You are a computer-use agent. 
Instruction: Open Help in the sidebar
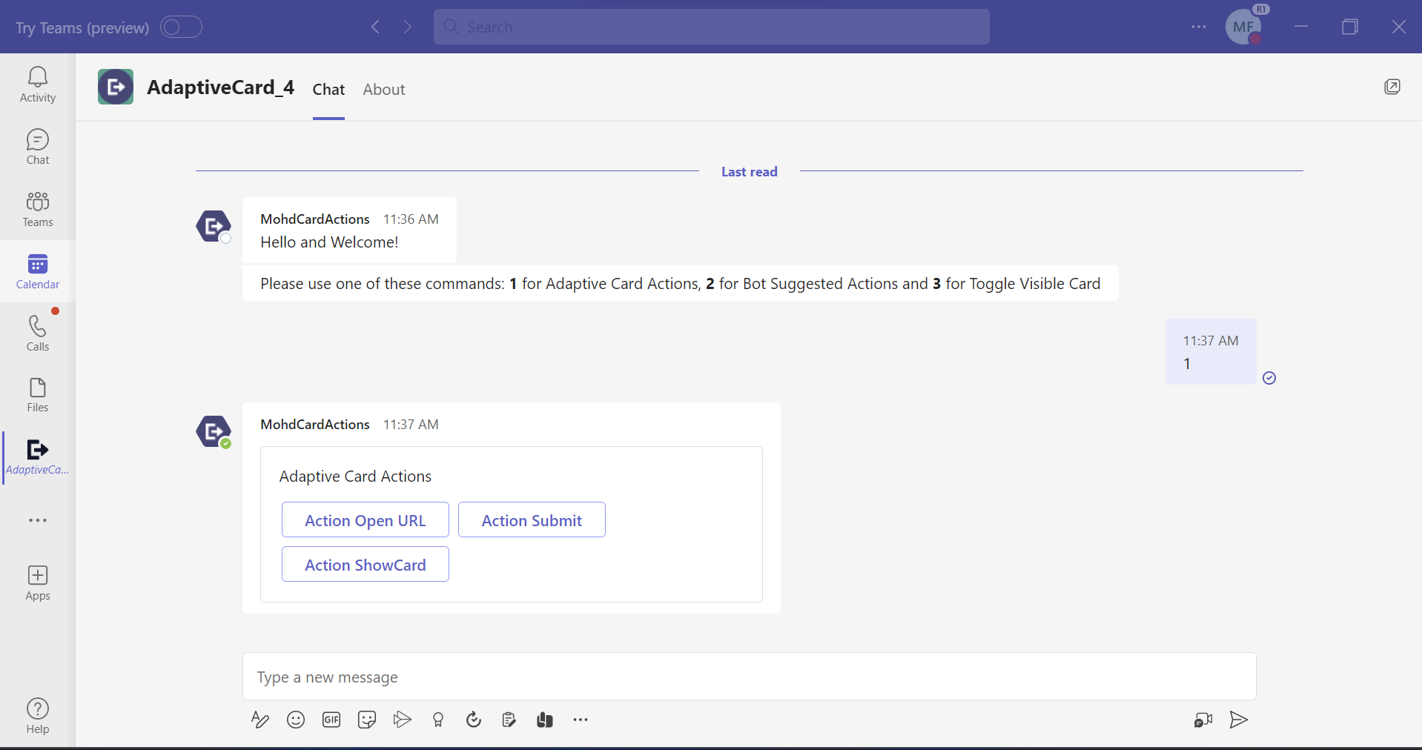pyautogui.click(x=38, y=716)
